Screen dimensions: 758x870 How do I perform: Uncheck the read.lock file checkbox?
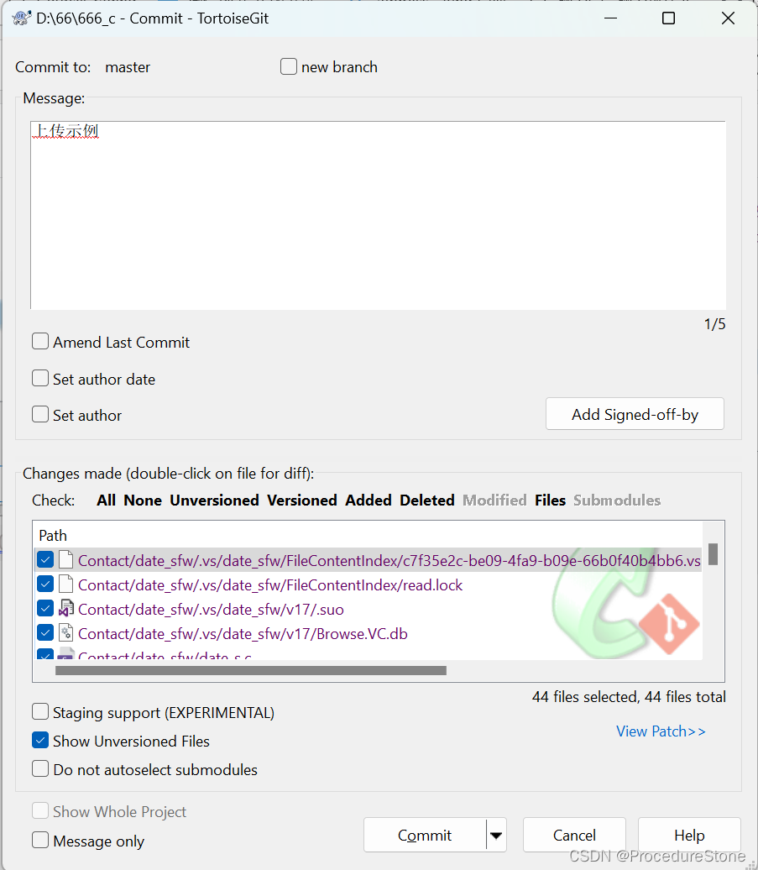pyautogui.click(x=45, y=584)
